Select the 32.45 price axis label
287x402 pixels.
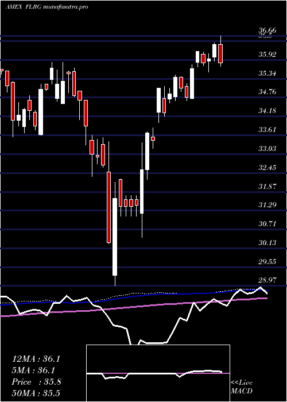tap(267, 168)
